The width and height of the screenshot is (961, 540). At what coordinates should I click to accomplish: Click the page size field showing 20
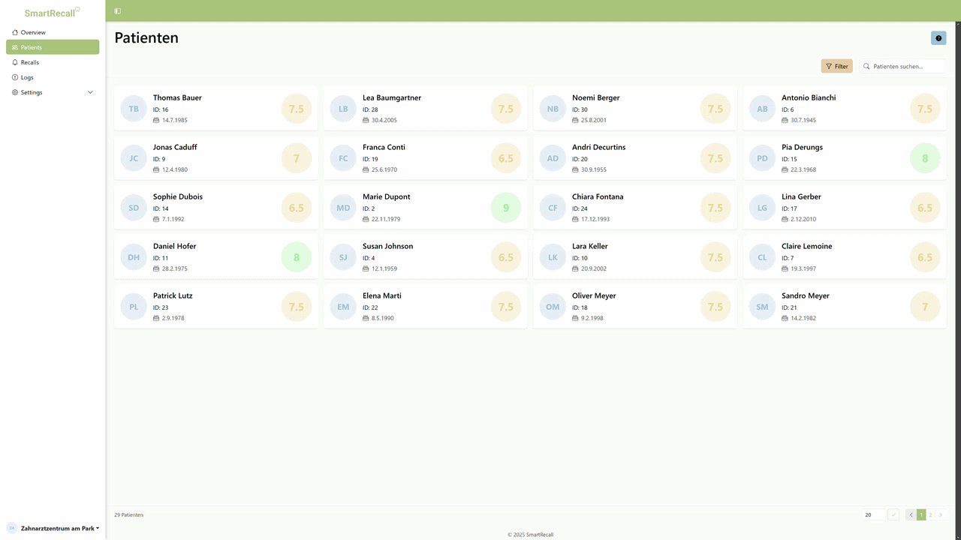(x=874, y=514)
